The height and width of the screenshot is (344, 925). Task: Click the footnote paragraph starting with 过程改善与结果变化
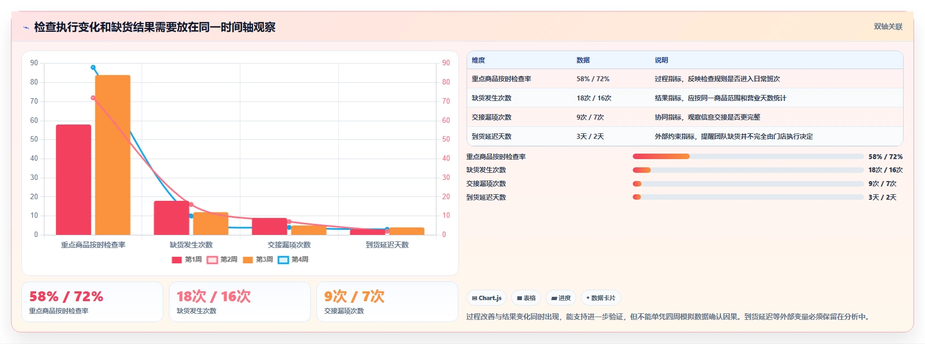pyautogui.click(x=669, y=317)
